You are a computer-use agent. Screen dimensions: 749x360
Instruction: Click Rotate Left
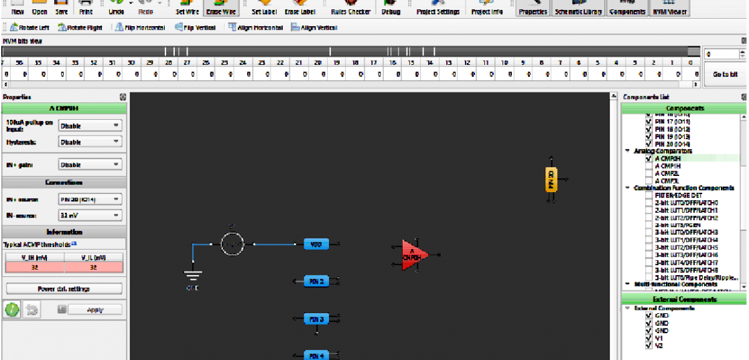click(x=29, y=27)
